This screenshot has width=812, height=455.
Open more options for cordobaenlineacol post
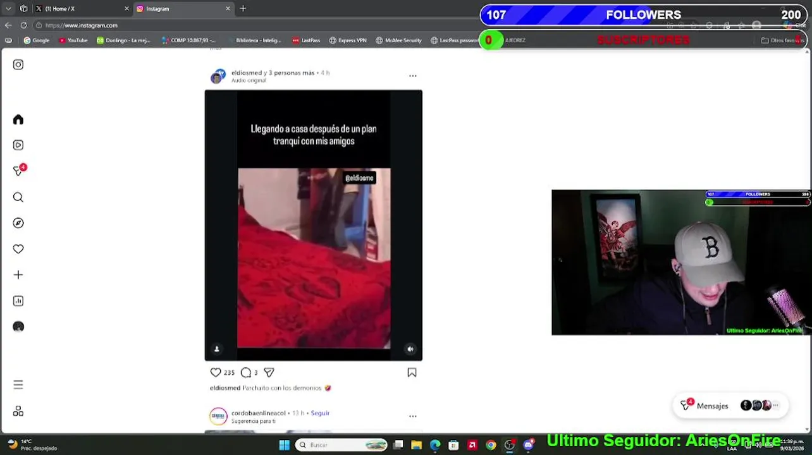413,416
